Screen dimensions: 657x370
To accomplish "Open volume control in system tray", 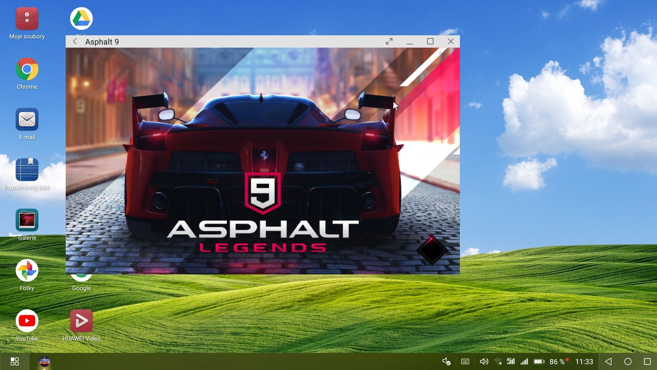I will (484, 361).
